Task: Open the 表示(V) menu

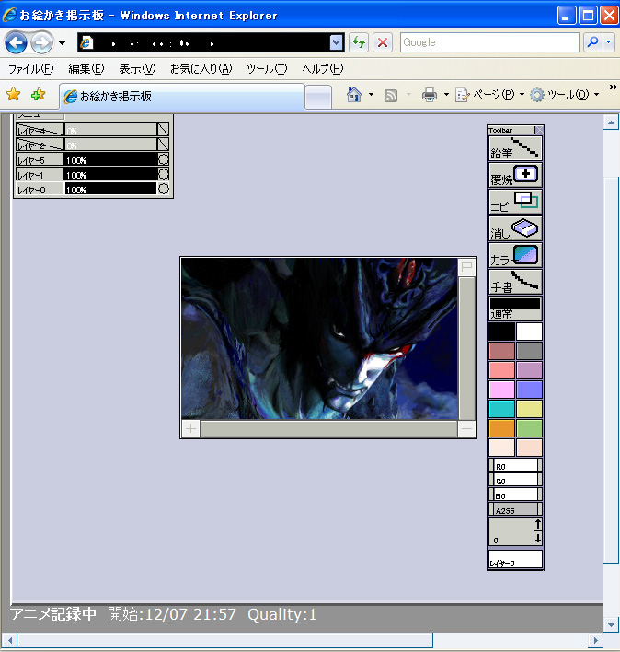Action: tap(137, 69)
